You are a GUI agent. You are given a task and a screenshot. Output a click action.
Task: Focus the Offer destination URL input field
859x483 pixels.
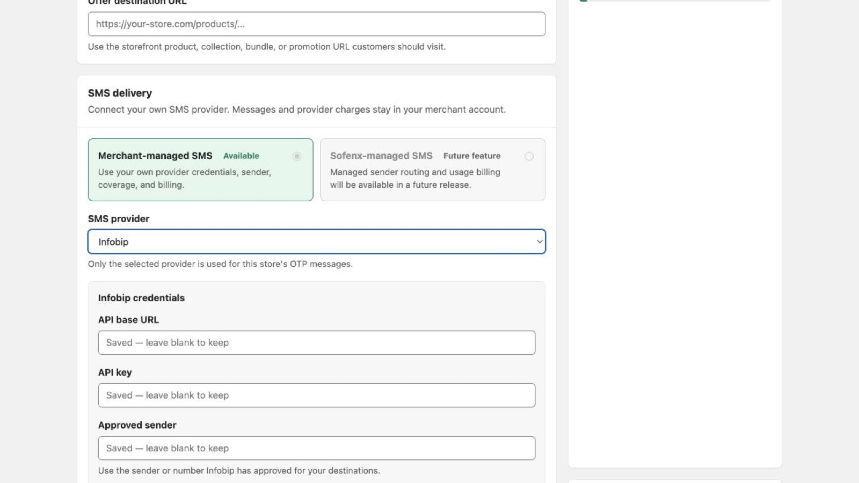(317, 24)
